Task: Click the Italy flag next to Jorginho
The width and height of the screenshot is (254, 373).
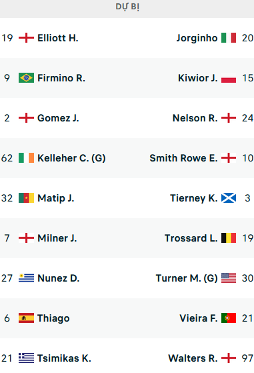Action: [229, 38]
